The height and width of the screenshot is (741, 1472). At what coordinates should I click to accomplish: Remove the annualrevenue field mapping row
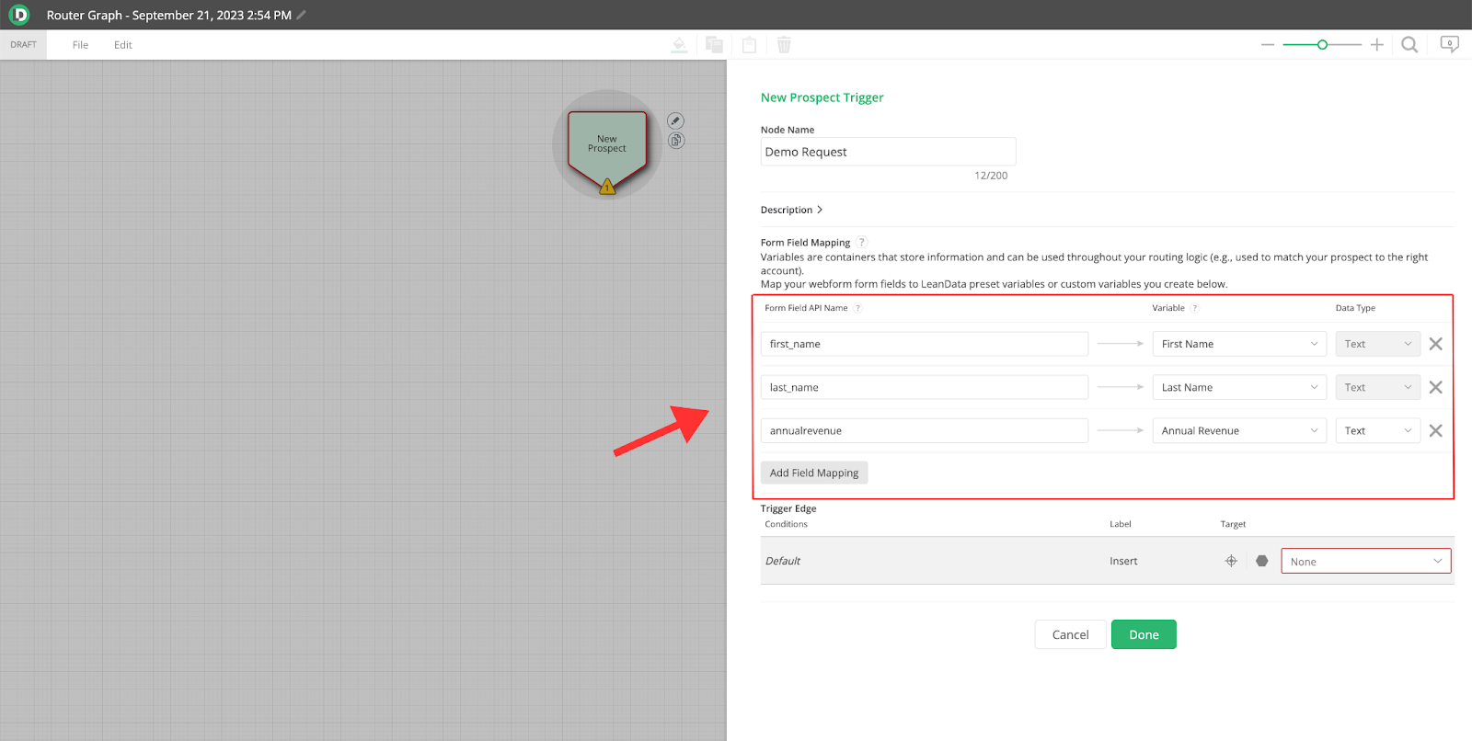[x=1435, y=430]
